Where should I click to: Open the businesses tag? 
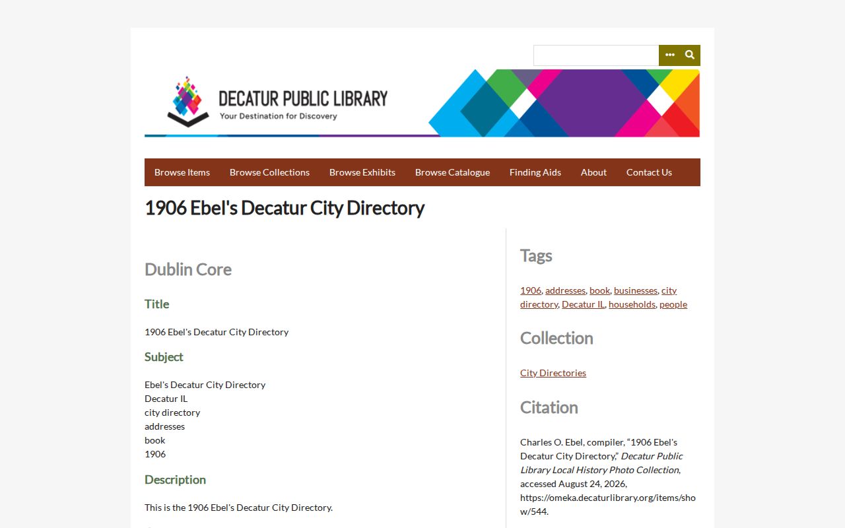click(636, 290)
